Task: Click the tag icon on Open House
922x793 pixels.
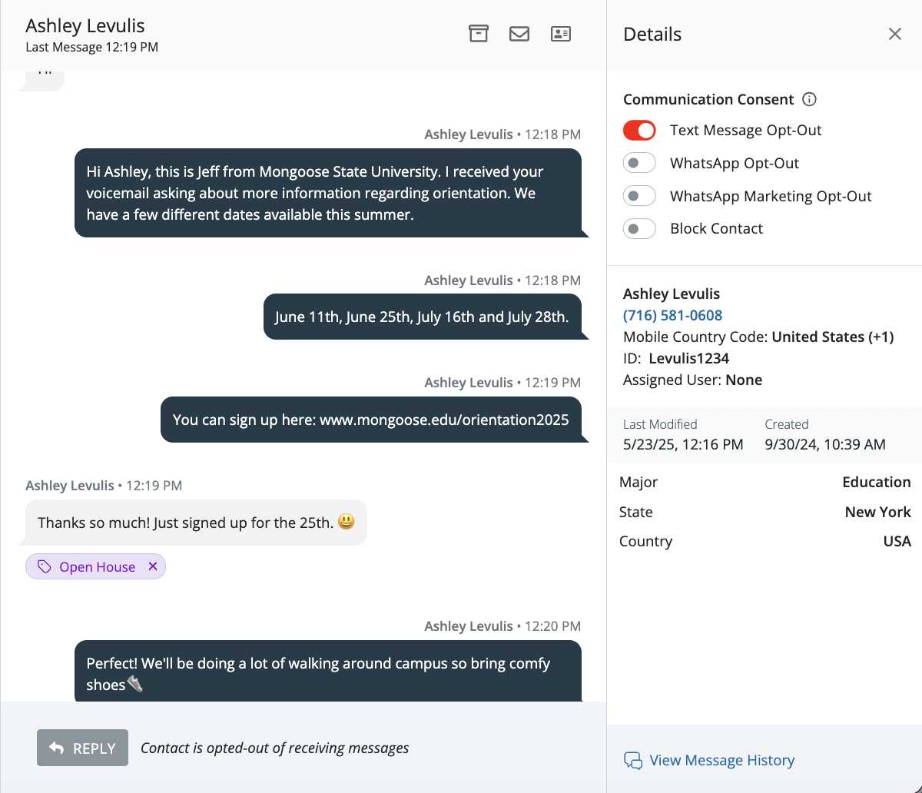Action: click(45, 567)
